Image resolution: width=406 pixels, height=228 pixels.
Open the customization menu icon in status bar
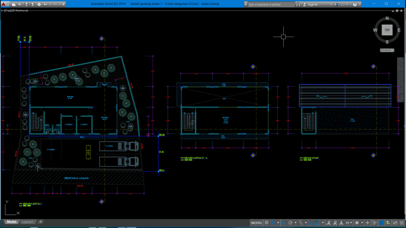tap(402, 223)
